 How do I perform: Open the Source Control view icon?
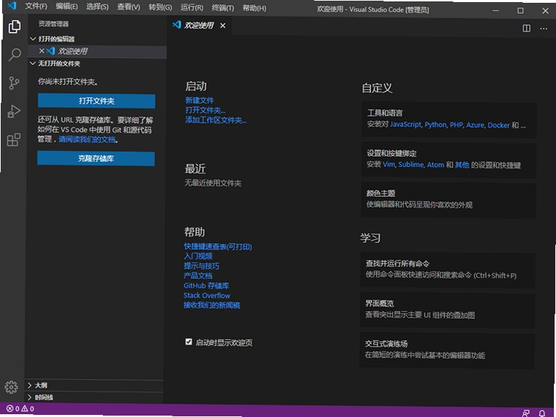tap(14, 83)
